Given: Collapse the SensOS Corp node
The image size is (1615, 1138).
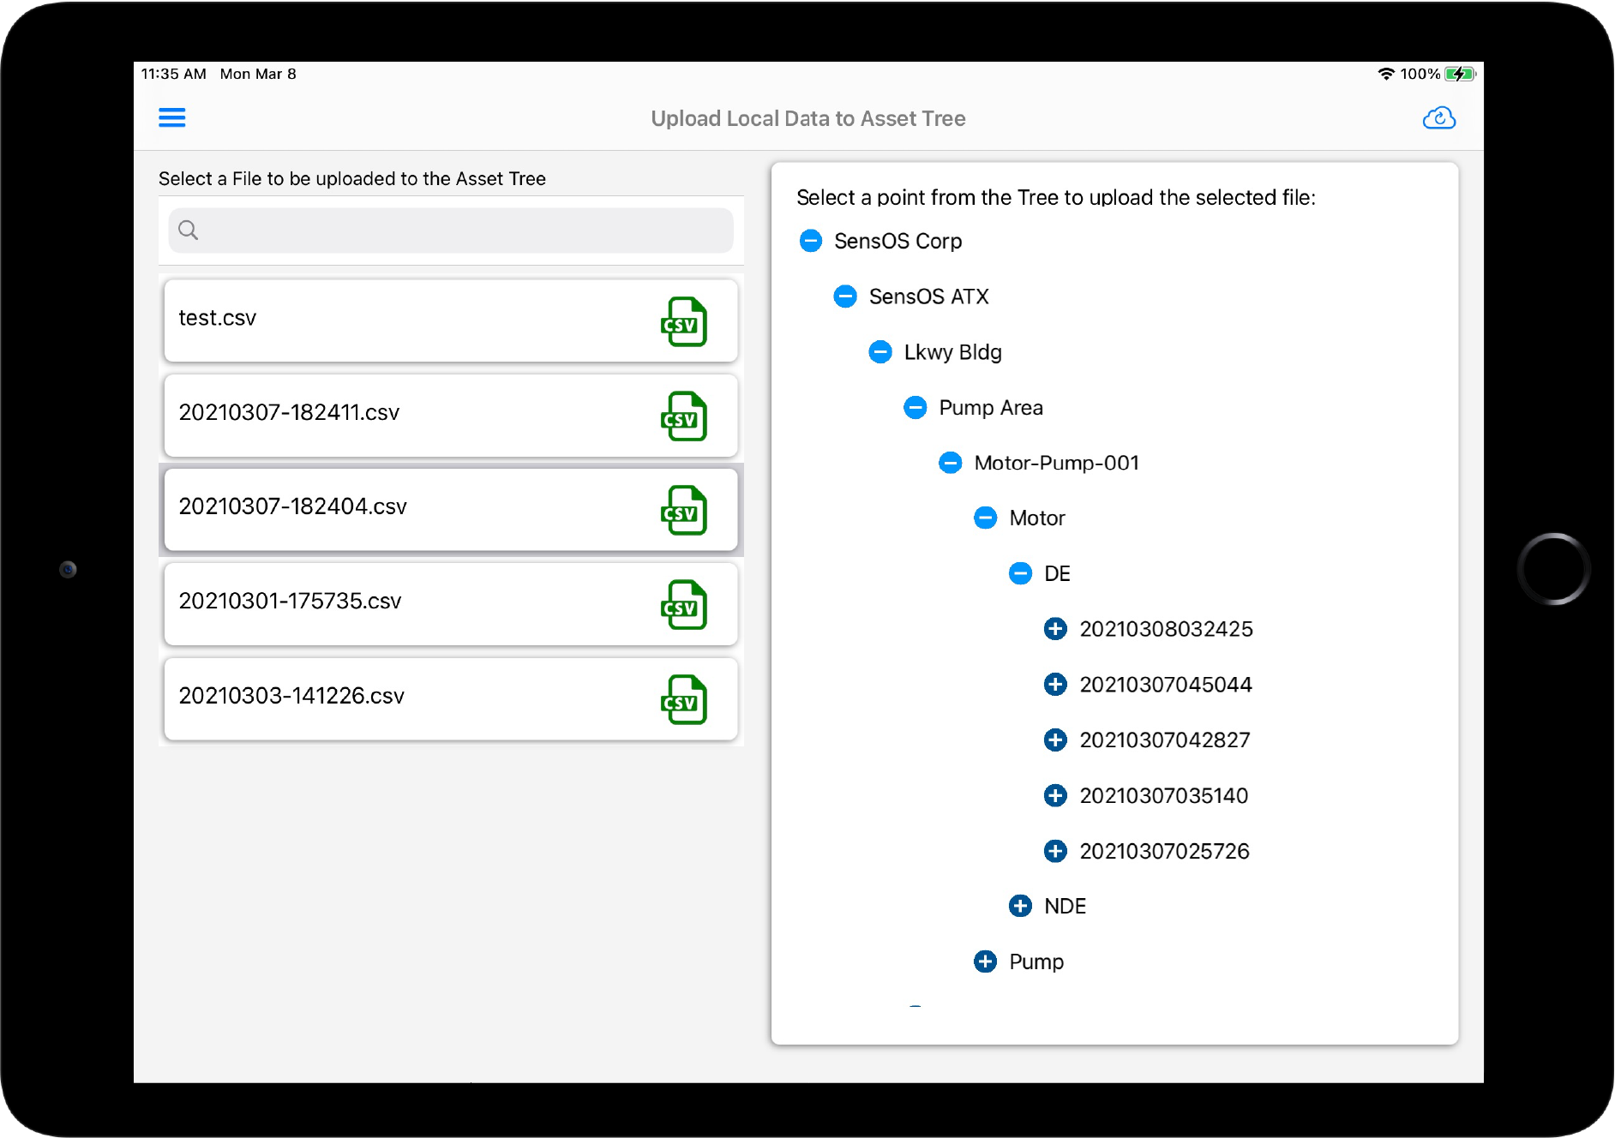Looking at the screenshot, I should tap(811, 241).
